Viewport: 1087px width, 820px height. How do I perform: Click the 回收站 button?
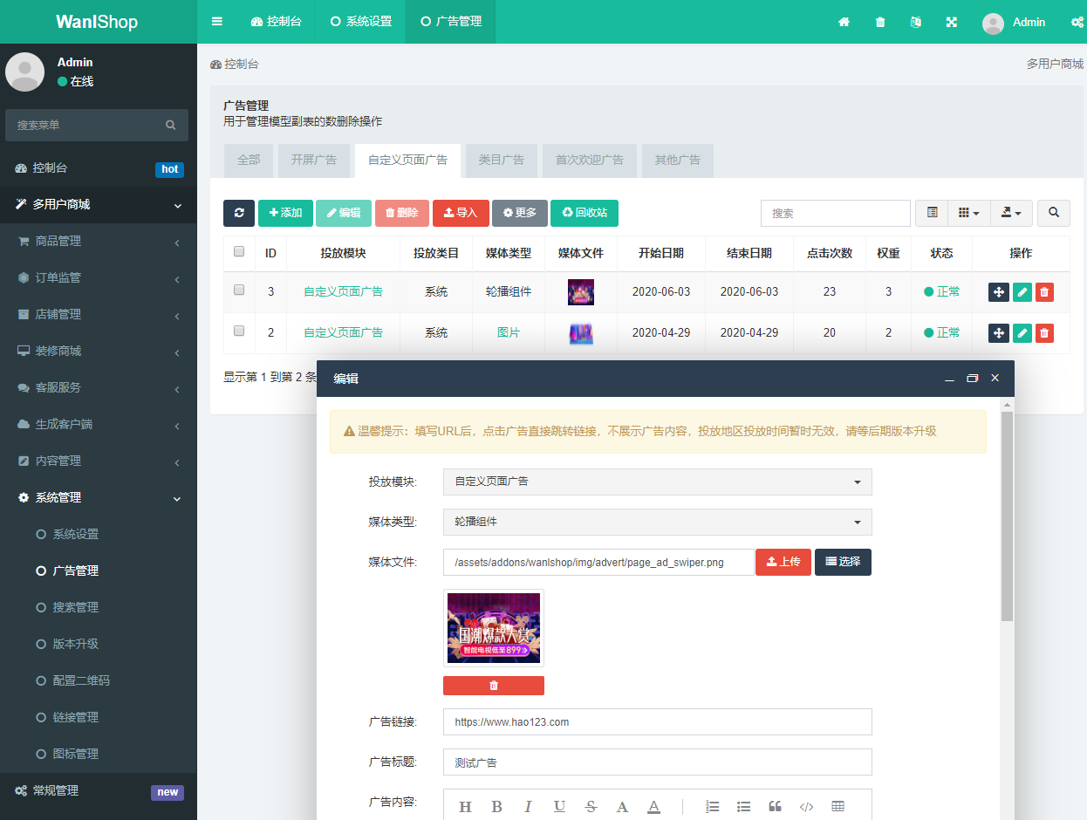(585, 213)
